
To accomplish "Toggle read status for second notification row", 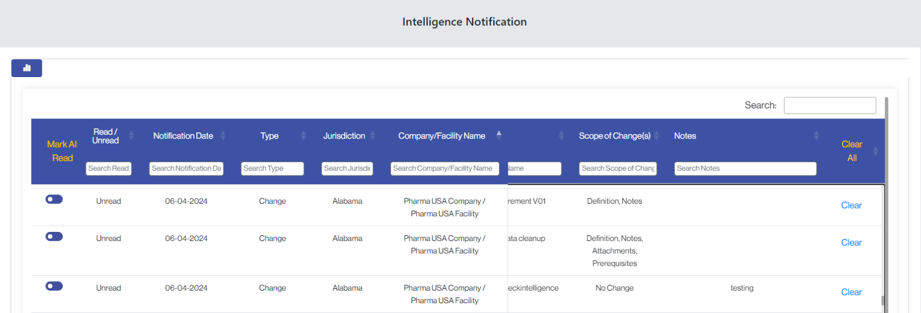I will (x=54, y=237).
